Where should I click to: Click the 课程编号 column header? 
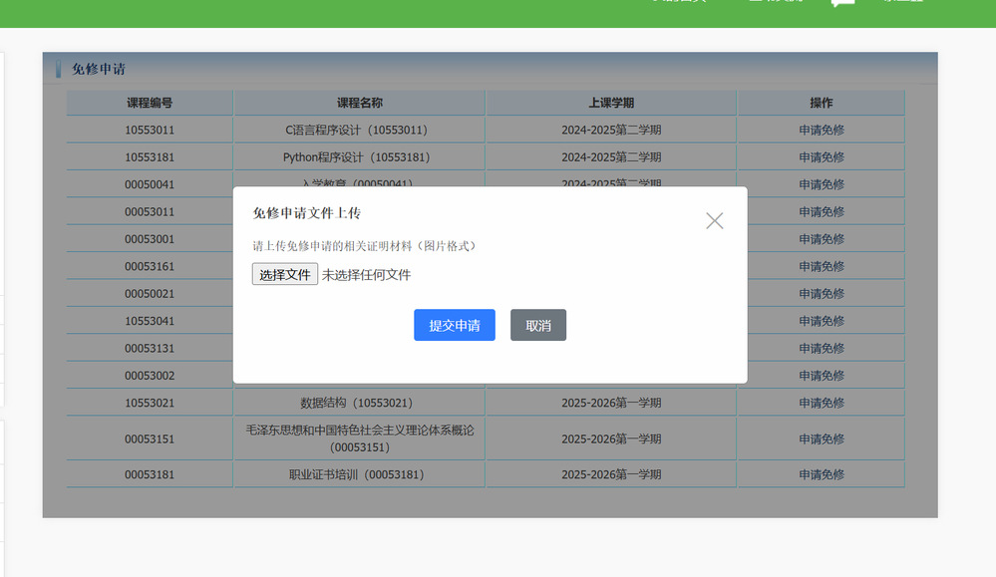(x=150, y=103)
